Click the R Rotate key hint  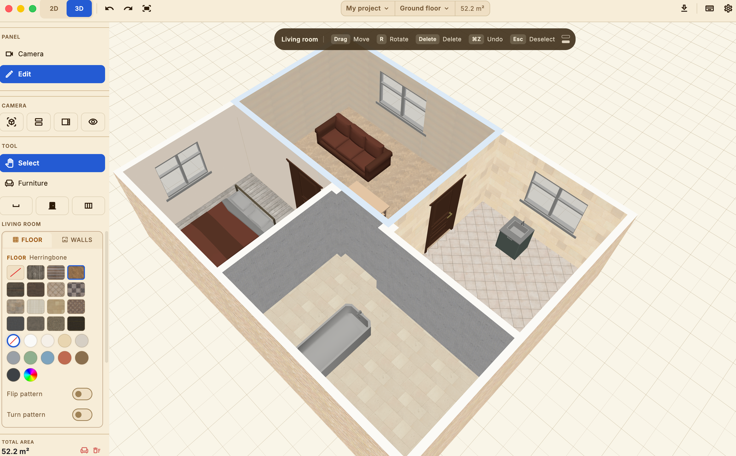tap(392, 39)
